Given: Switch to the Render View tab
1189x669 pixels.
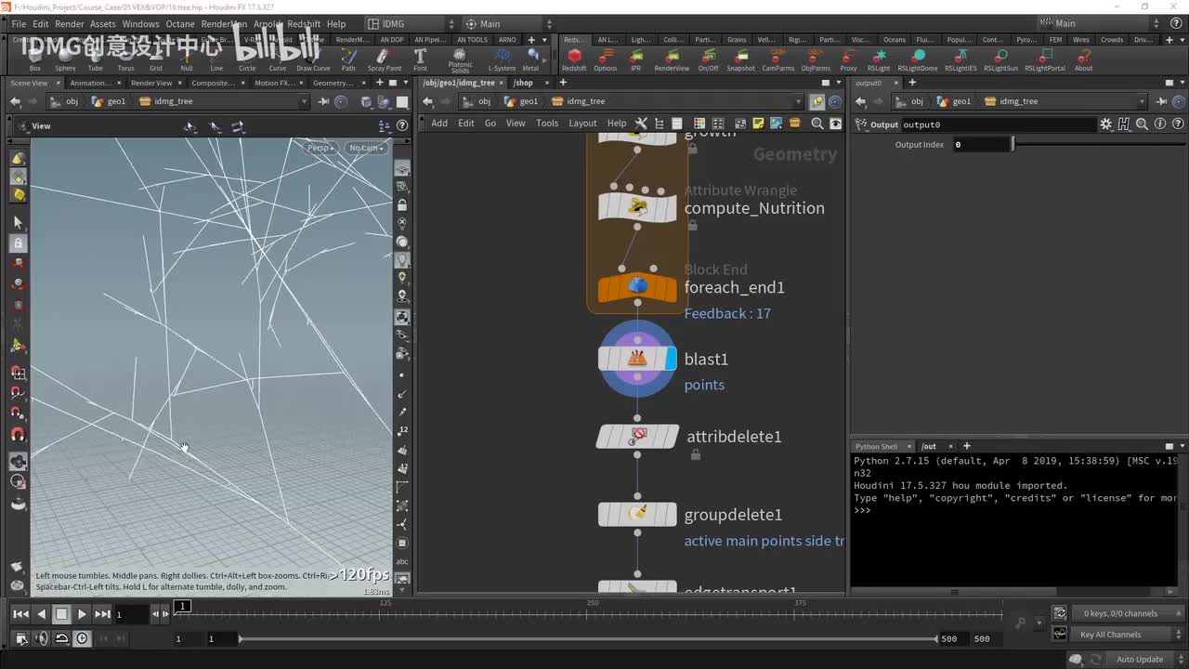Looking at the screenshot, I should click(x=150, y=83).
